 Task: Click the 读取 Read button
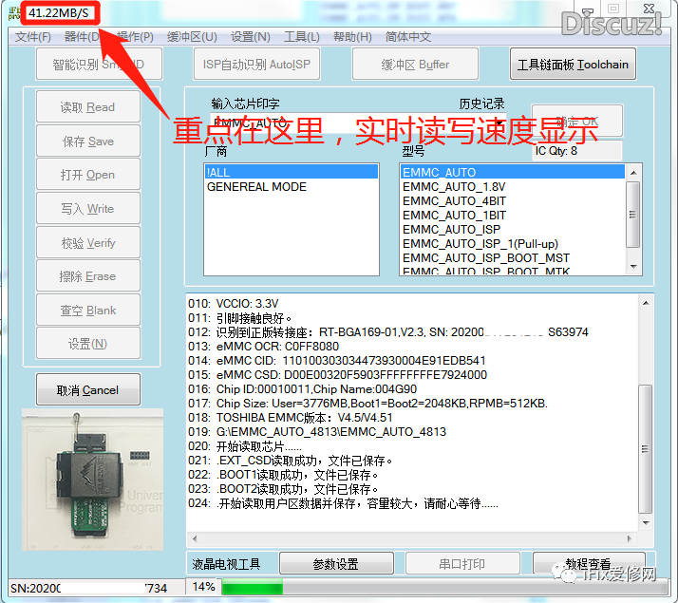pyautogui.click(x=87, y=107)
